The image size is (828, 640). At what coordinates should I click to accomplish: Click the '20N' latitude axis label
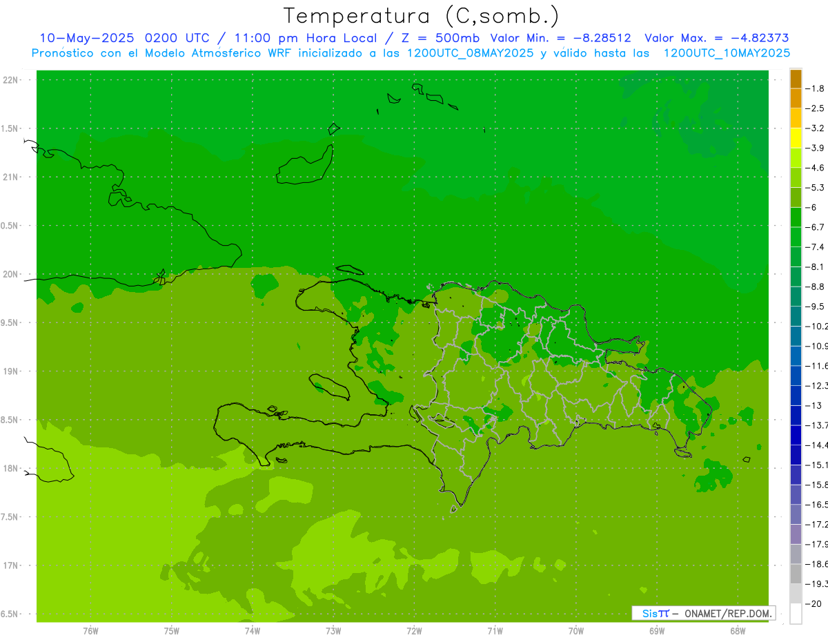tap(11, 274)
